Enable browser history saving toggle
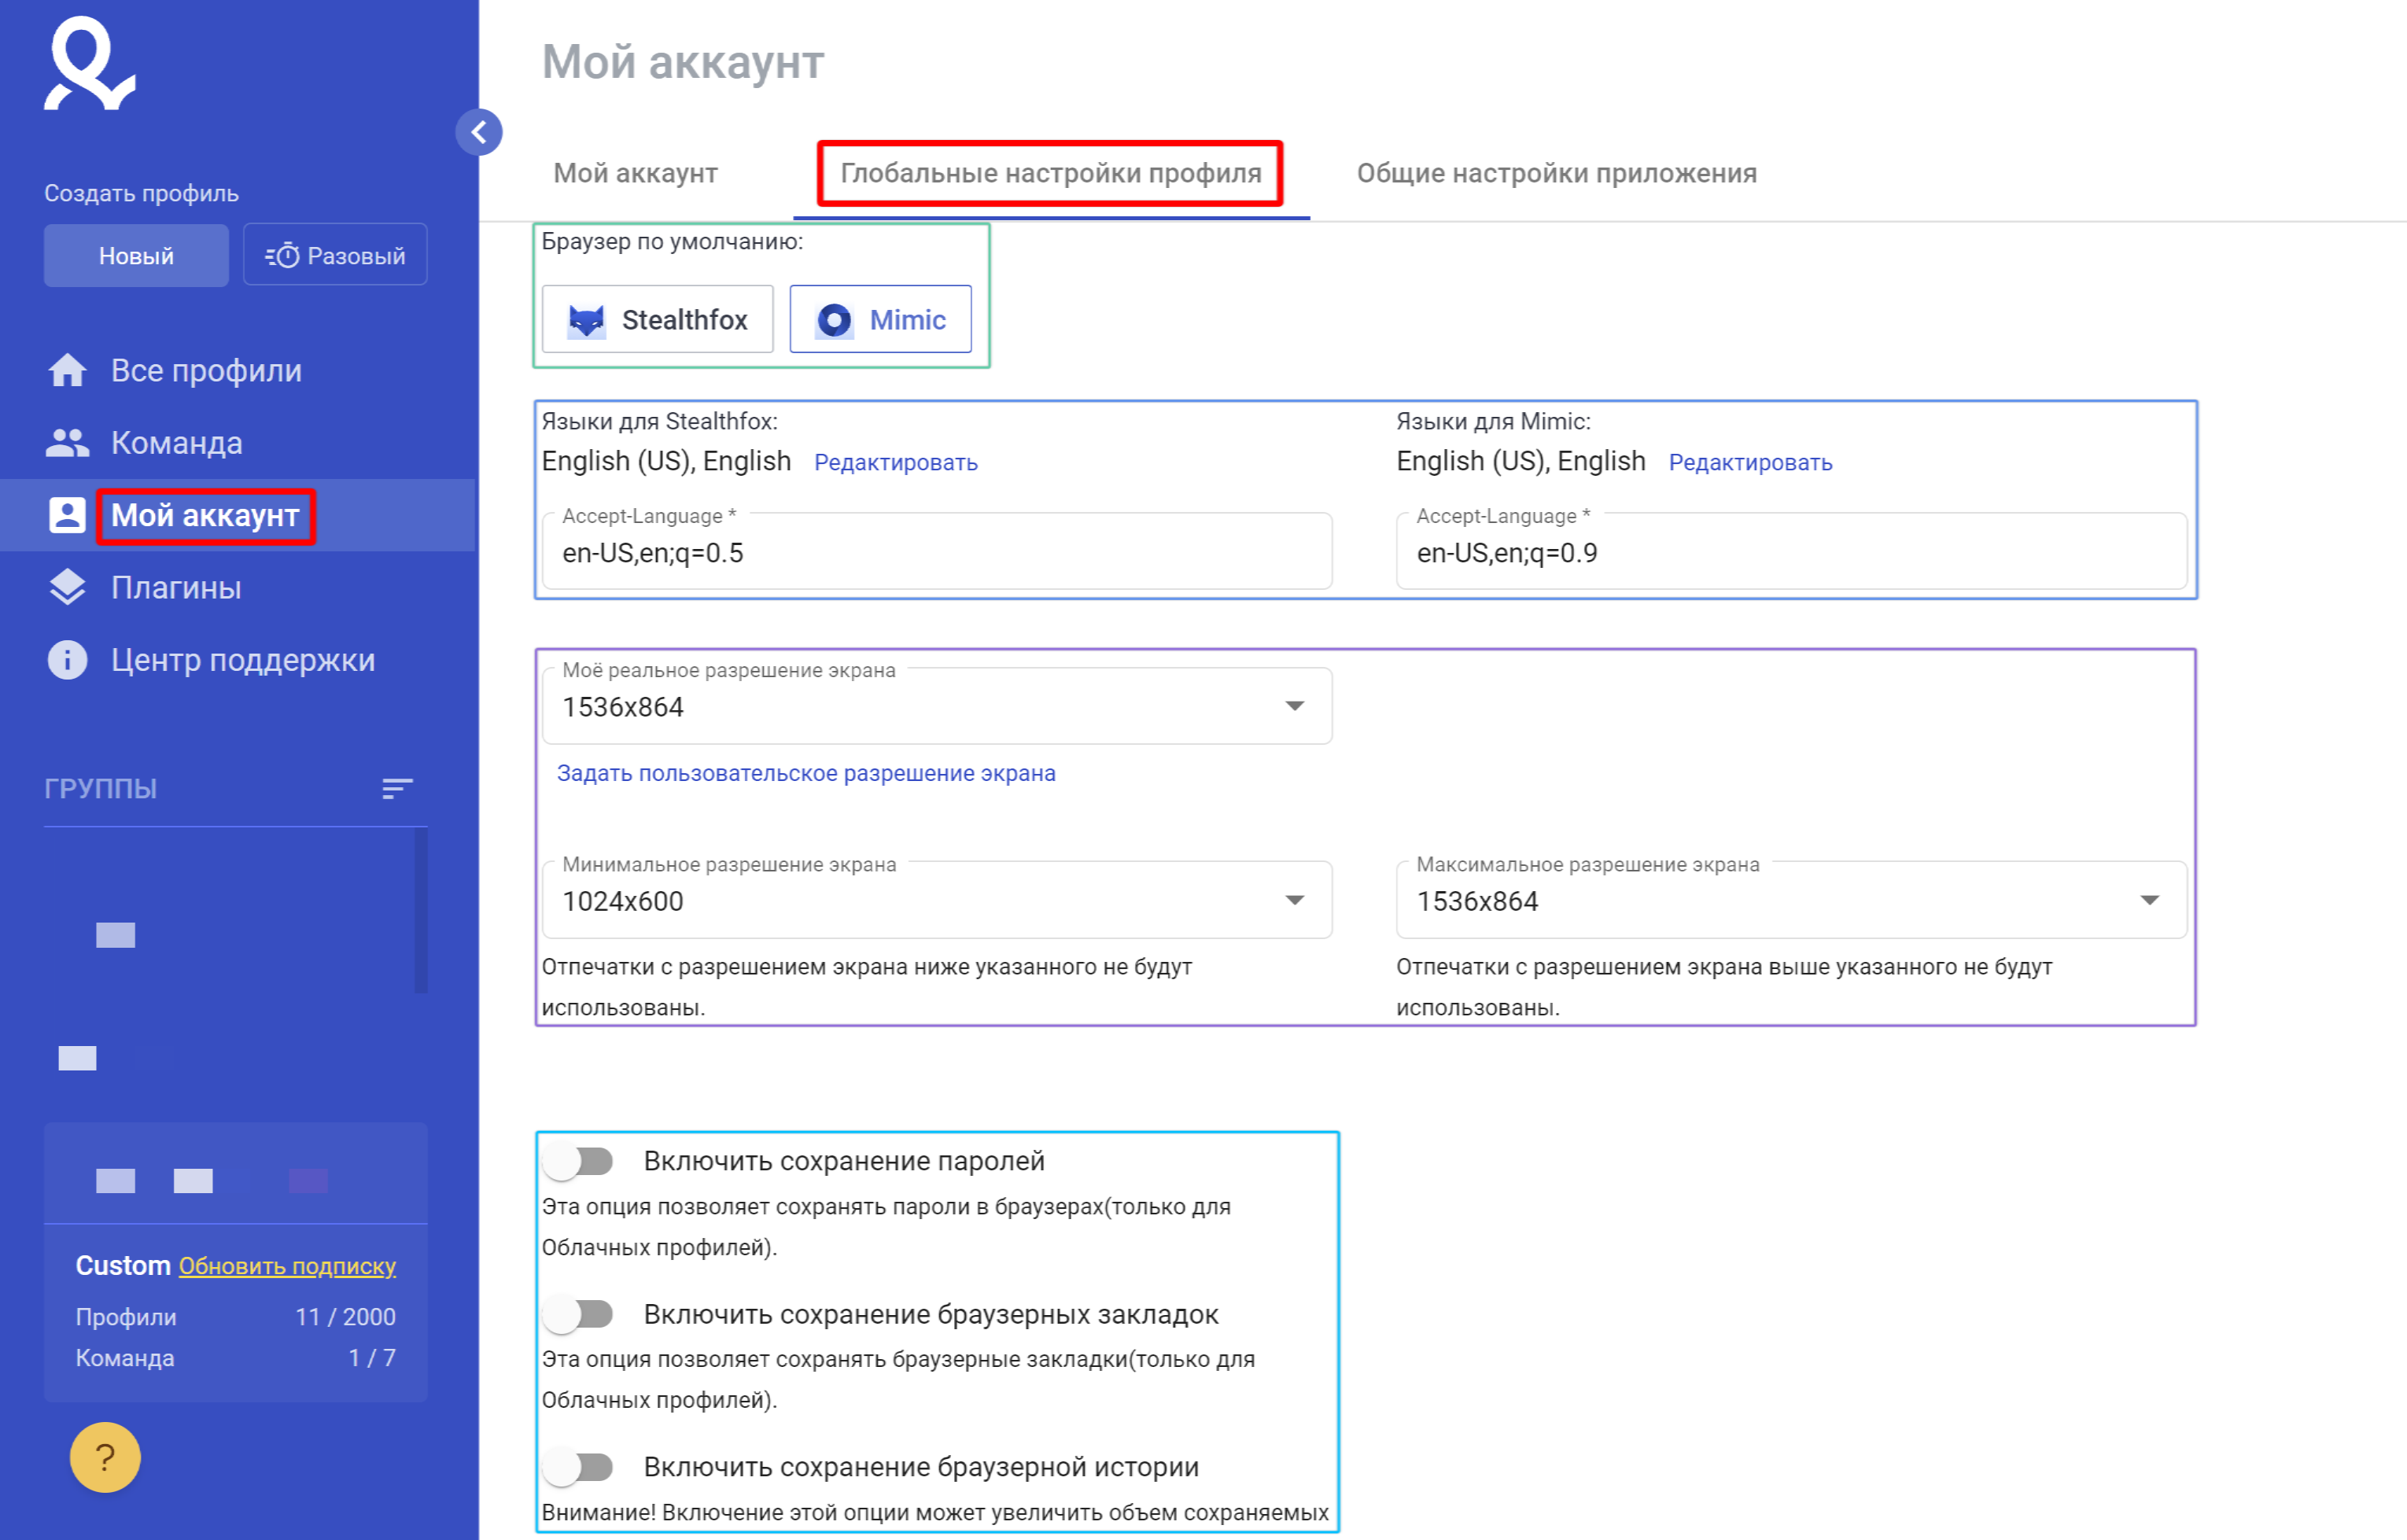This screenshot has width=2407, height=1540. 578,1467
